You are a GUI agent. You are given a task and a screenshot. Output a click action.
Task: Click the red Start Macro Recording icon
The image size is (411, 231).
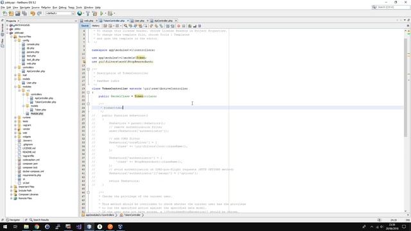(x=179, y=26)
